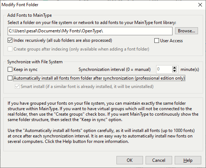This screenshot has height=168, width=206.
Task: Click the 'Modify Font Folder' title text
Action: point(20,5)
